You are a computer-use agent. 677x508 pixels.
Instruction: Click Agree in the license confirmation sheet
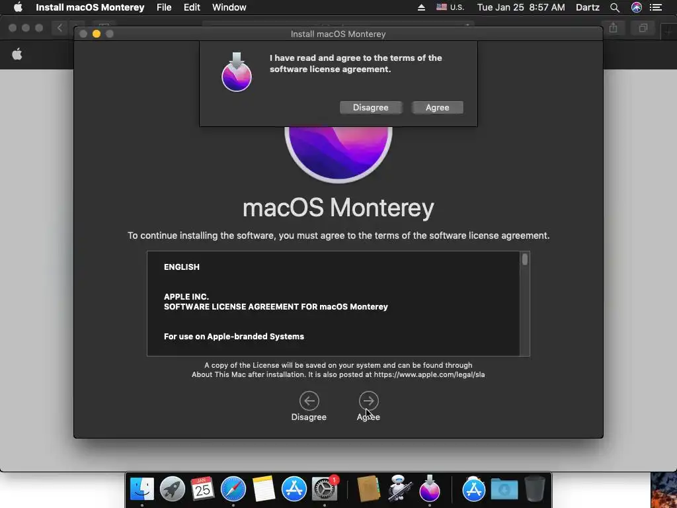click(438, 108)
